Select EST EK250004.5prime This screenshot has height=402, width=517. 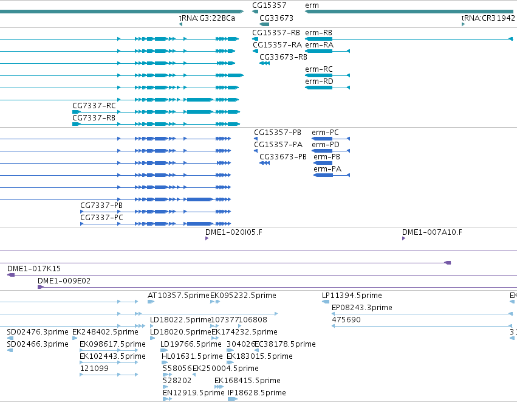click(194, 375)
